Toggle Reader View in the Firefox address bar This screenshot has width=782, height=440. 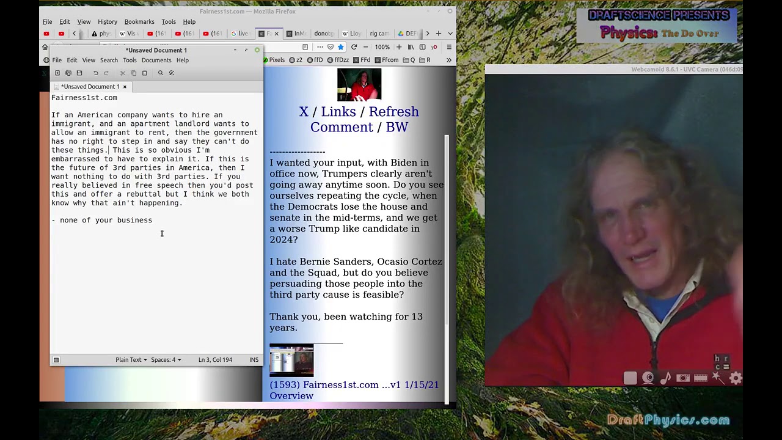pyautogui.click(x=305, y=47)
